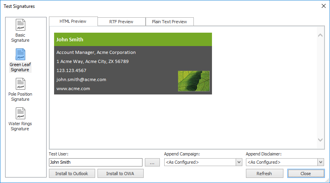330x183 pixels.
Task: Click the John Smith green header
Action: click(x=133, y=39)
